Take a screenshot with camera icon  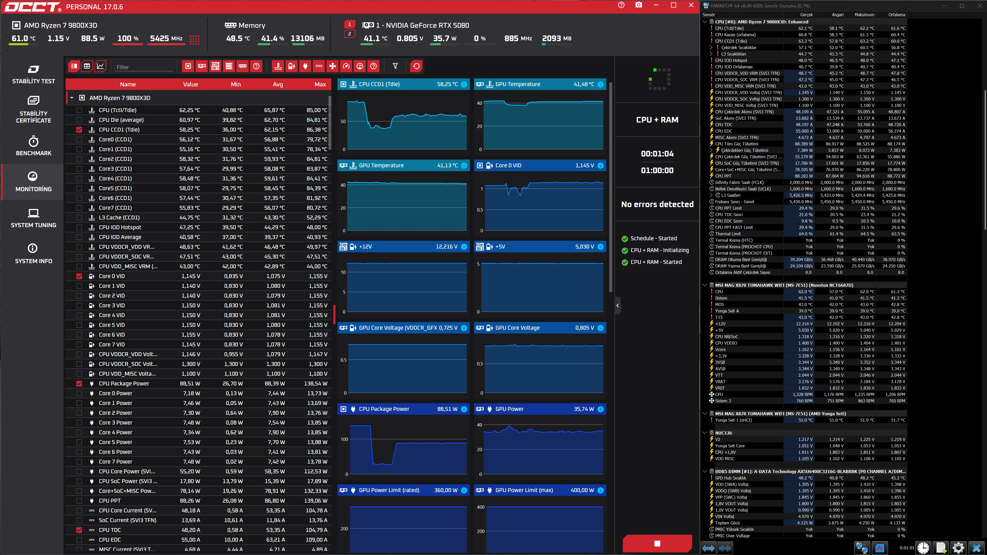click(639, 5)
